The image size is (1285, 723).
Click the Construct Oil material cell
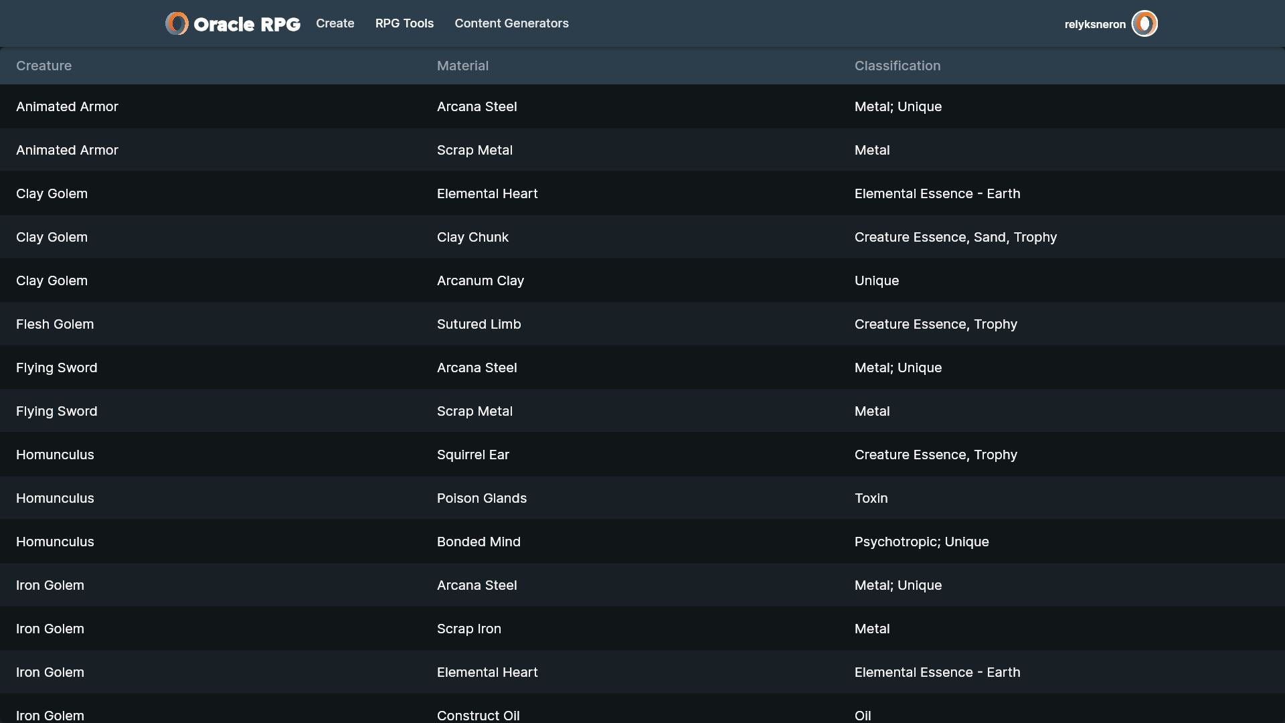click(478, 714)
